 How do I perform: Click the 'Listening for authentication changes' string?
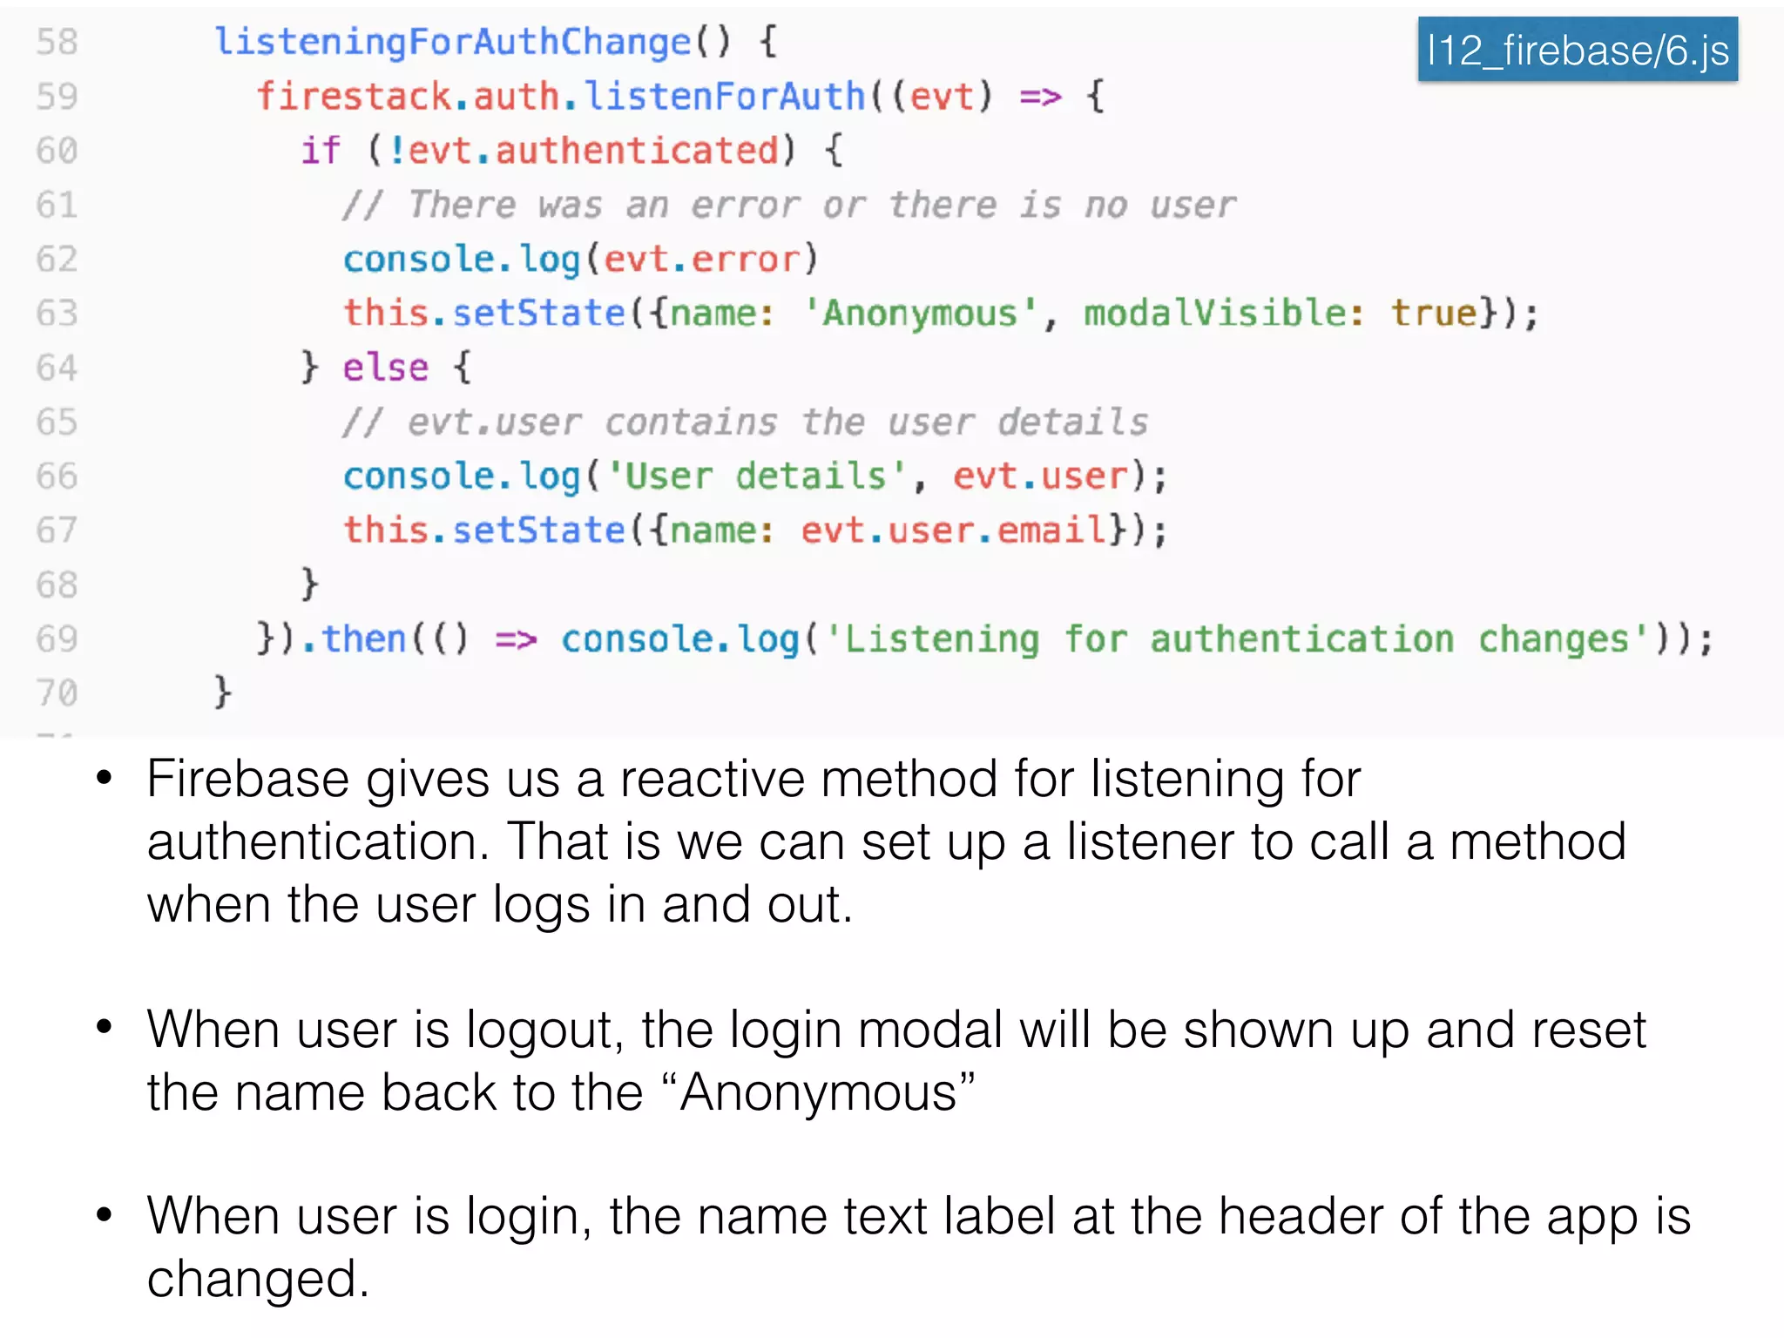pos(1236,639)
